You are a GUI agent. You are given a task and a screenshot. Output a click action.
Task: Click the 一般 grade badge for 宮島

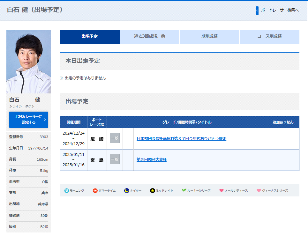pos(115,159)
